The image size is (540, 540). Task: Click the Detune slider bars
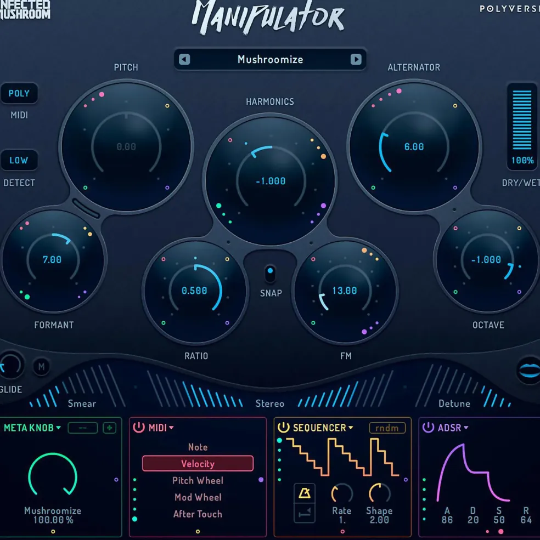pyautogui.click(x=464, y=386)
